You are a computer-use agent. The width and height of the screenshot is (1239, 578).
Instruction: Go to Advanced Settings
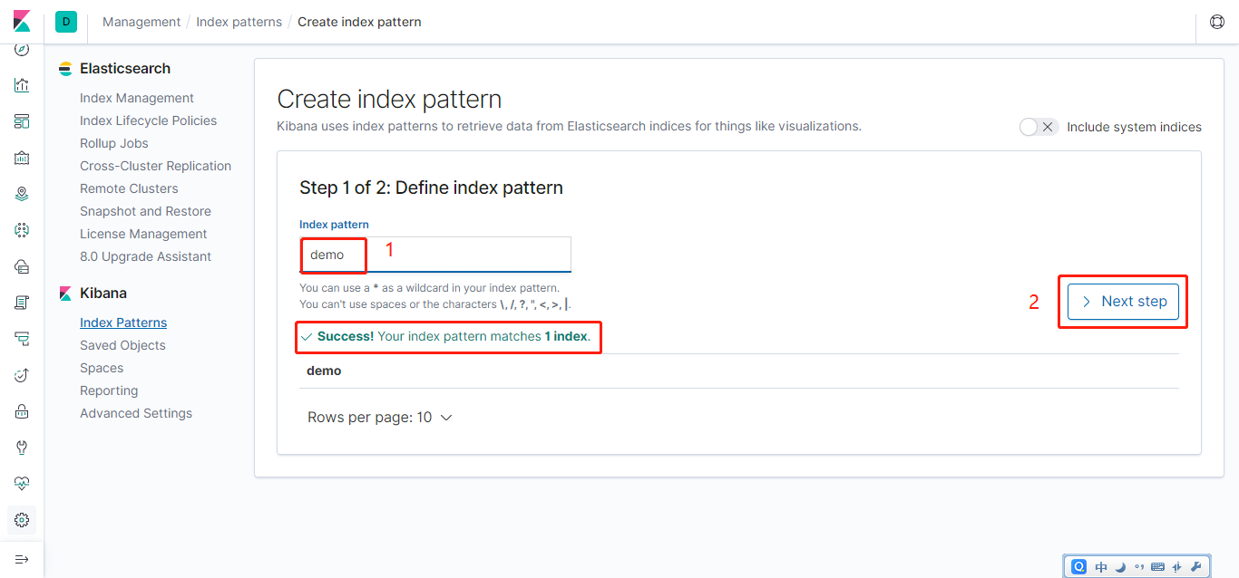(136, 413)
